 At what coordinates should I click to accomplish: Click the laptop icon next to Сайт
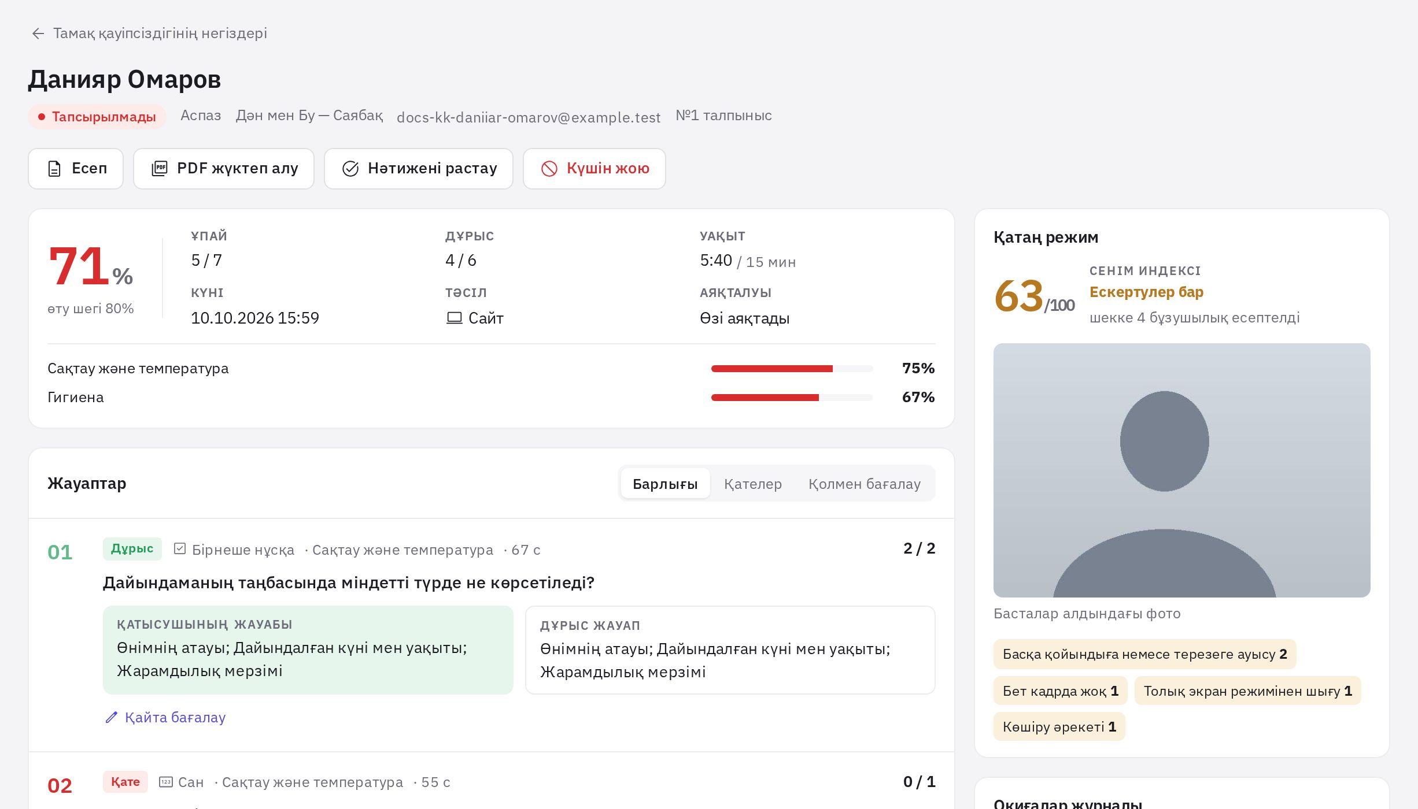pyautogui.click(x=454, y=318)
